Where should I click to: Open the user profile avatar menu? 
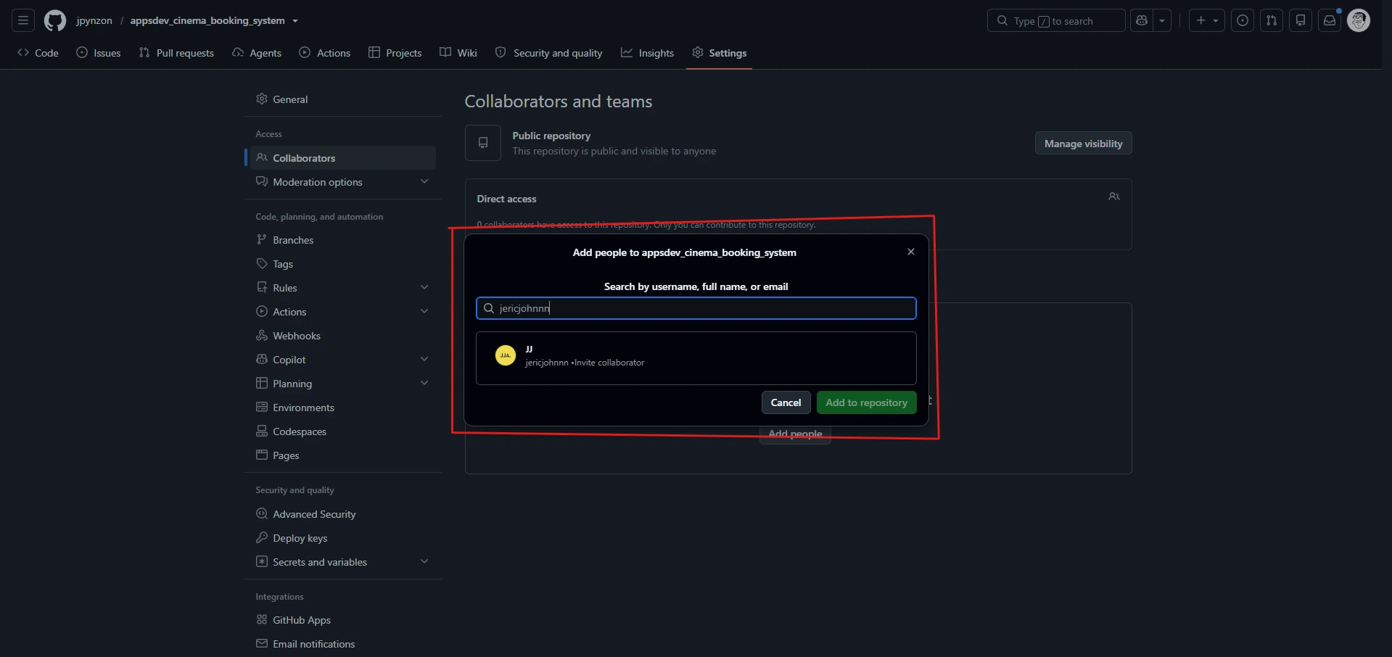[x=1359, y=20]
